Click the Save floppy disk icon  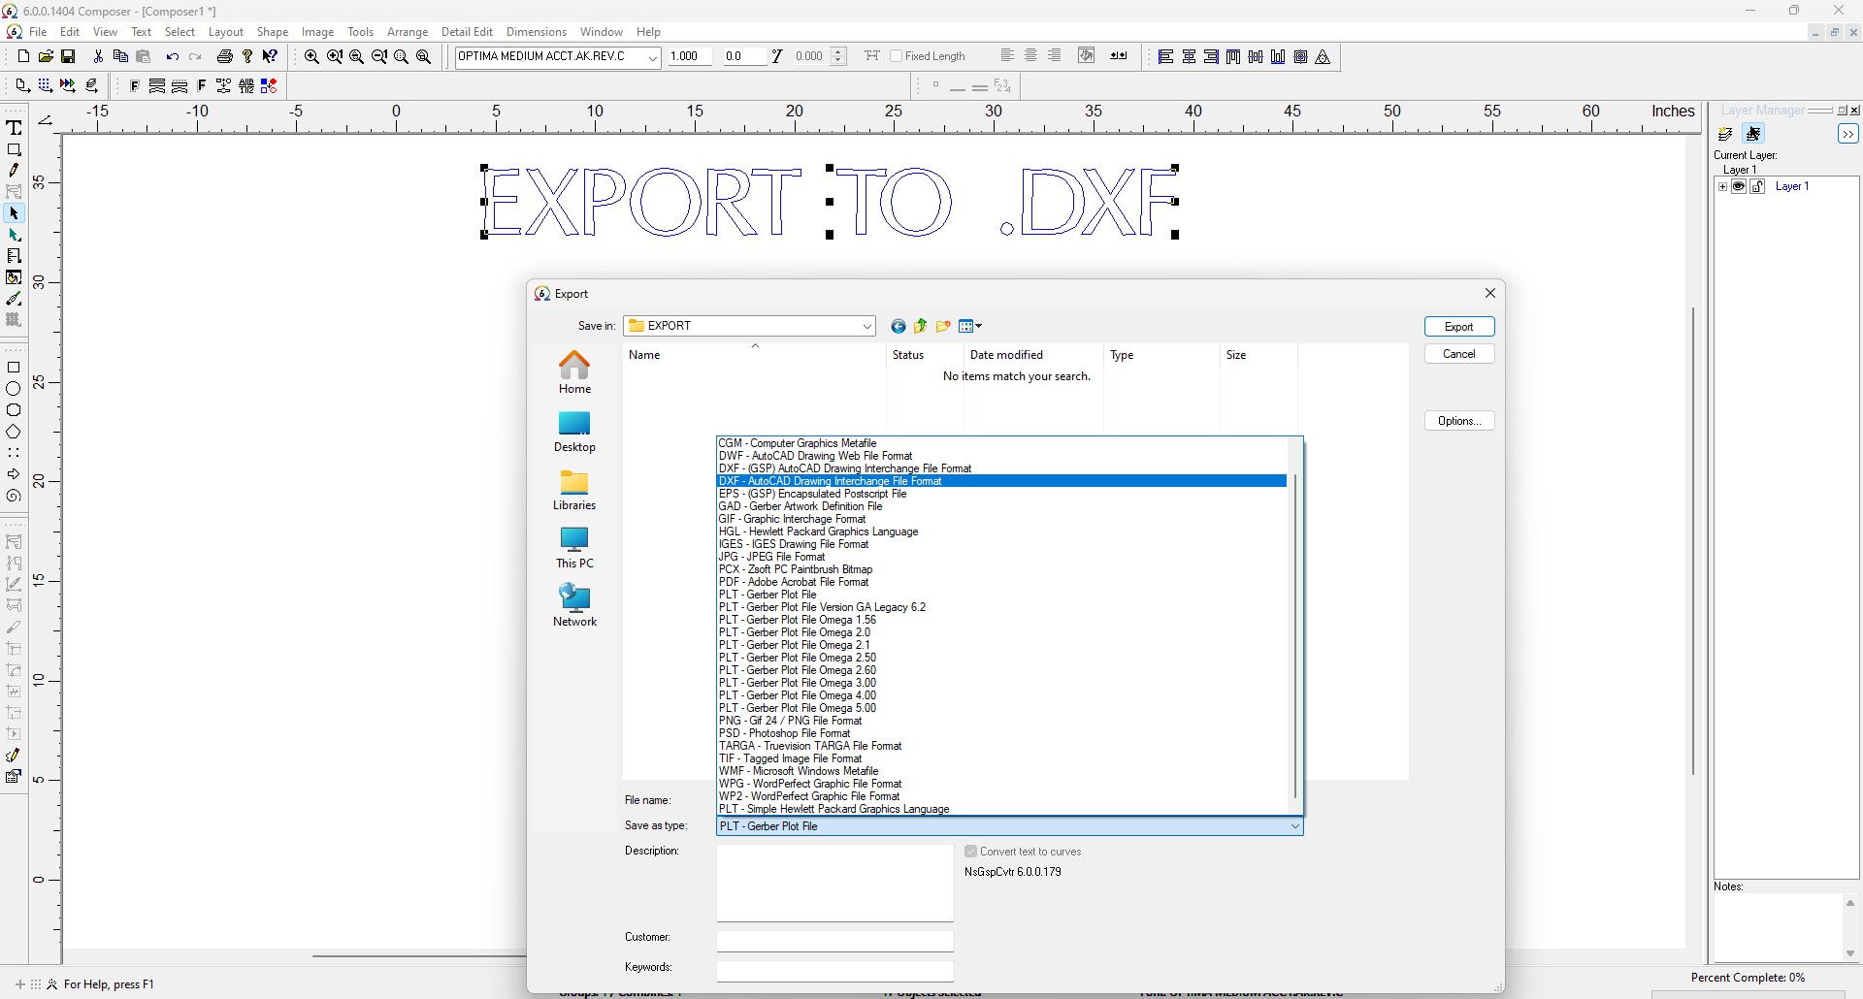tap(68, 57)
